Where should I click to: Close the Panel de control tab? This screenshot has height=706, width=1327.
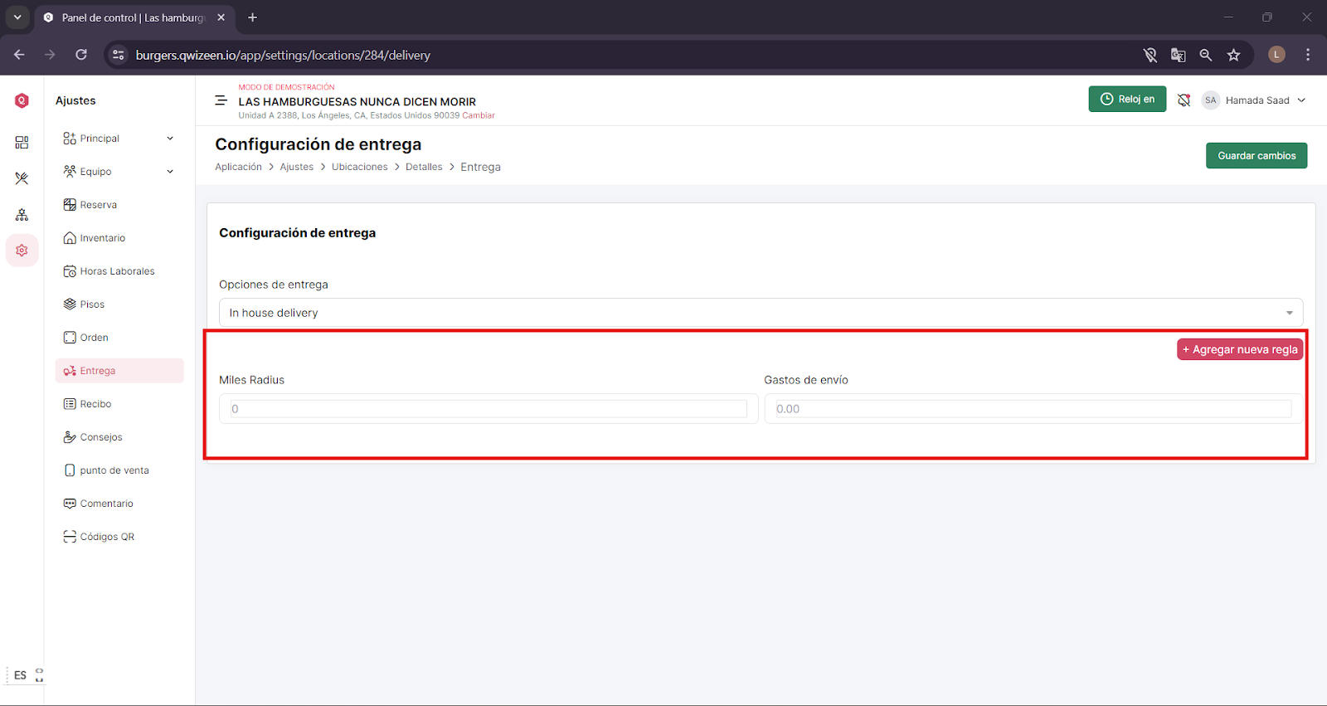click(x=221, y=17)
